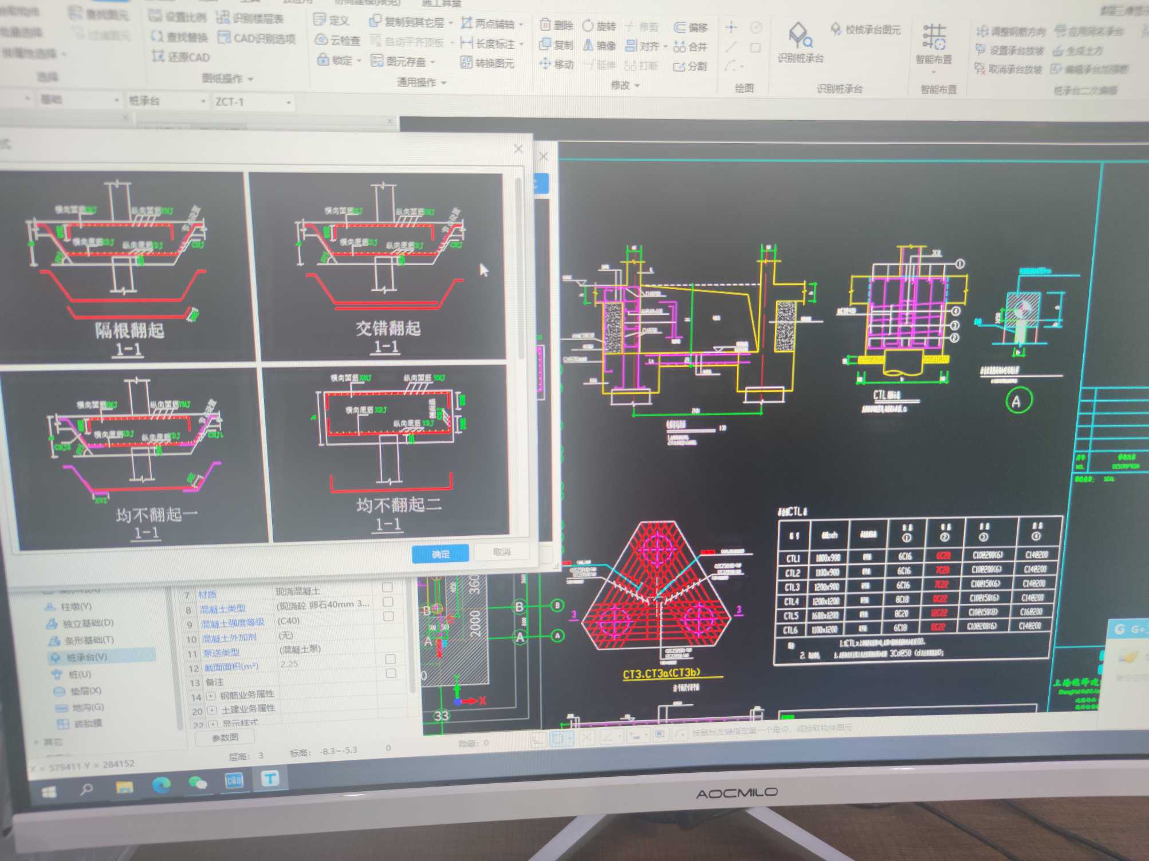Open the 桩承台 type dropdown
Image resolution: width=1149 pixels, height=861 pixels.
coord(203,101)
